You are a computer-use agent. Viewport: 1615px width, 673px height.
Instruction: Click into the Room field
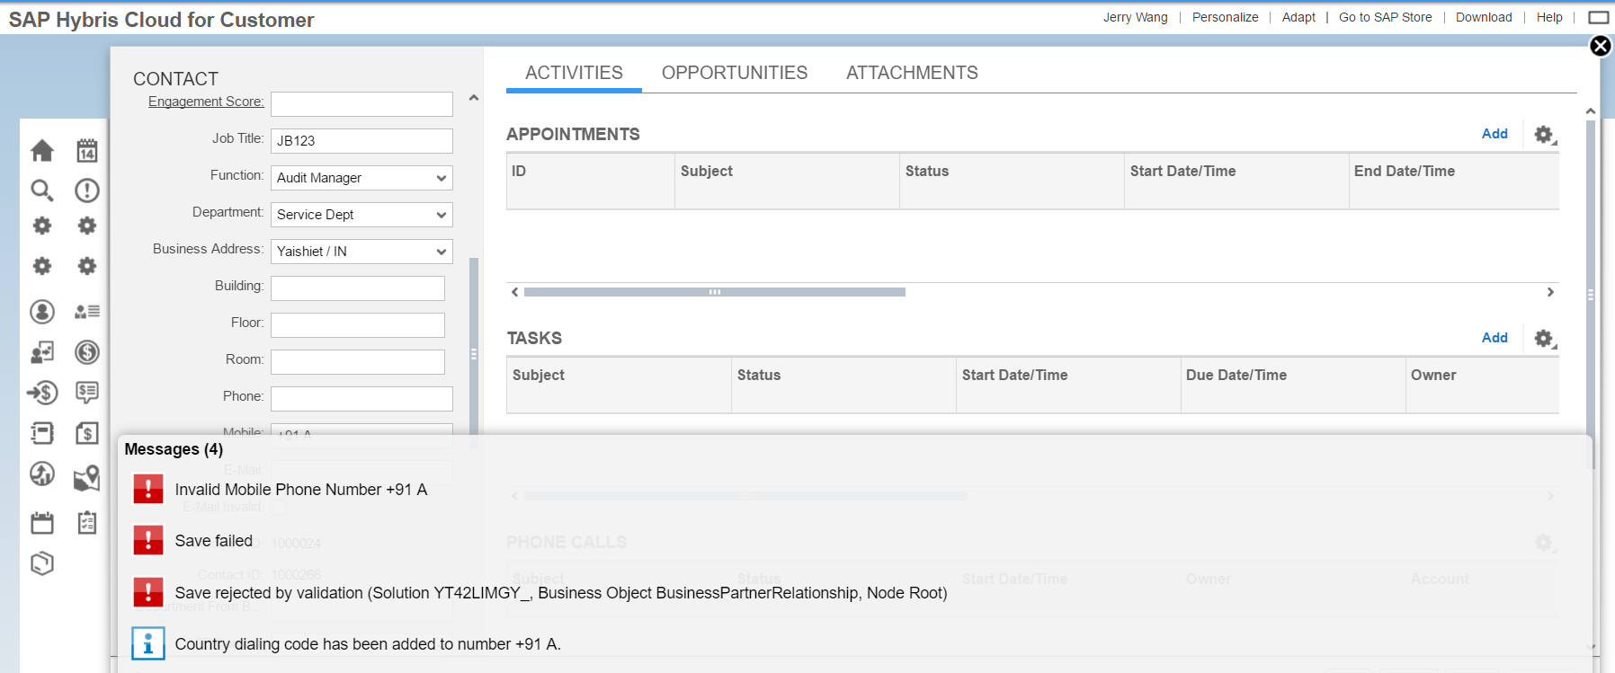tap(358, 362)
